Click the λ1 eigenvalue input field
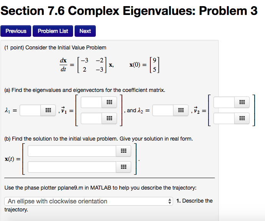This screenshot has width=265, height=221. pyautogui.click(x=30, y=111)
